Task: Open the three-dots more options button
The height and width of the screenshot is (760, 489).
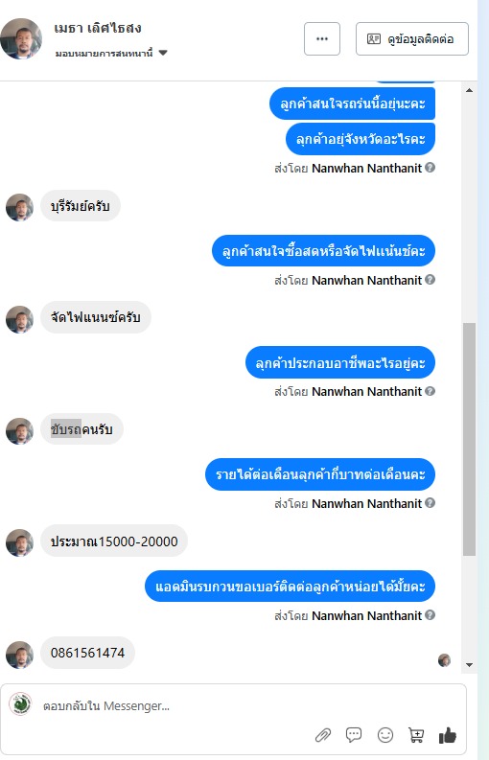Action: coord(322,38)
